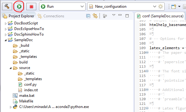
Task: Click line number 109 in the editor gutter
Action: point(142,48)
